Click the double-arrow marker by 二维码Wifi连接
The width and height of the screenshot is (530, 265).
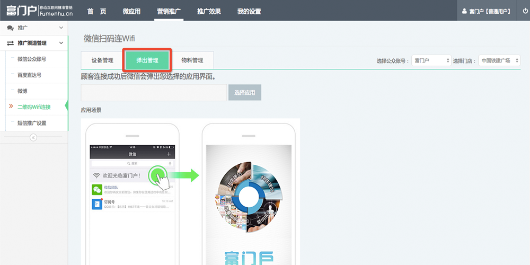[11, 107]
